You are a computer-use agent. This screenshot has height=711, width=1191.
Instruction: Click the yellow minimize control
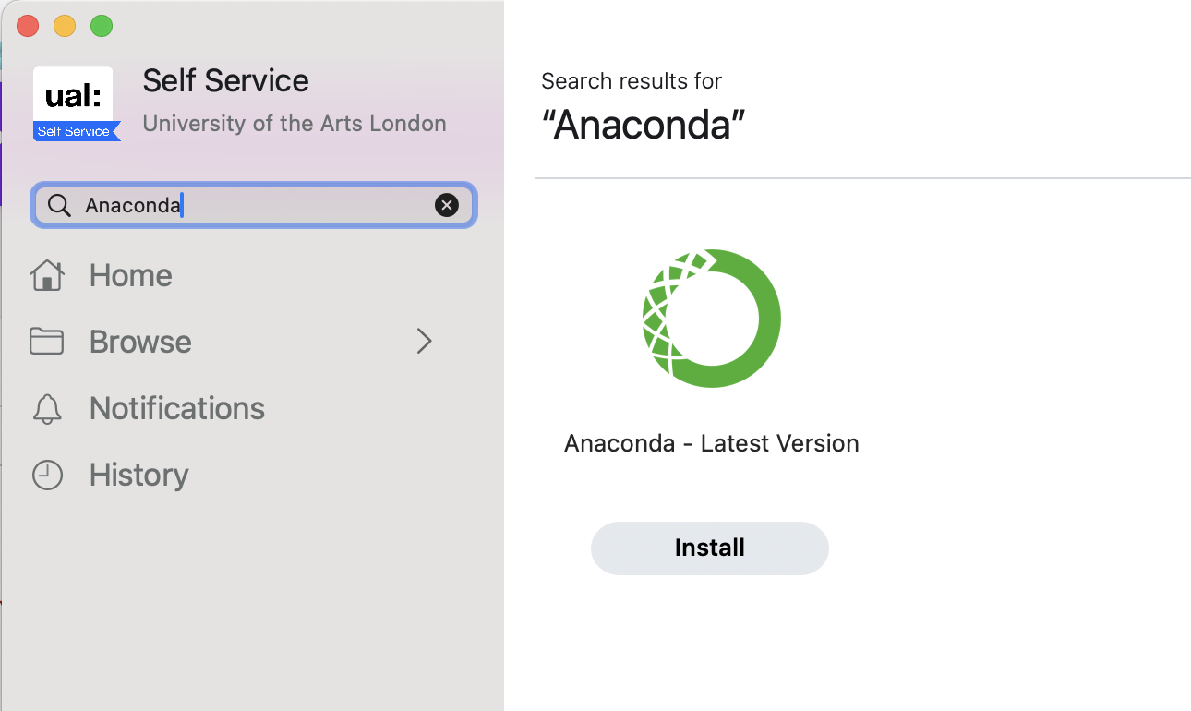pos(65,26)
